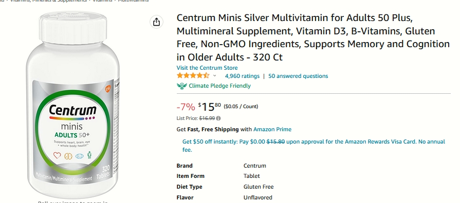Click the Climate Pledge Friendly text link
Image resolution: width=460 pixels, height=203 pixels.
[x=220, y=86]
